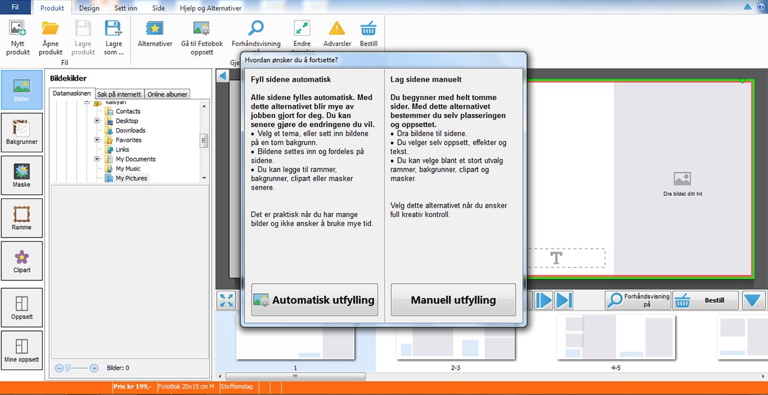Click 'FotoBok 20x15 cm M' status entry
Screen dimensions: 768x395
(x=186, y=387)
